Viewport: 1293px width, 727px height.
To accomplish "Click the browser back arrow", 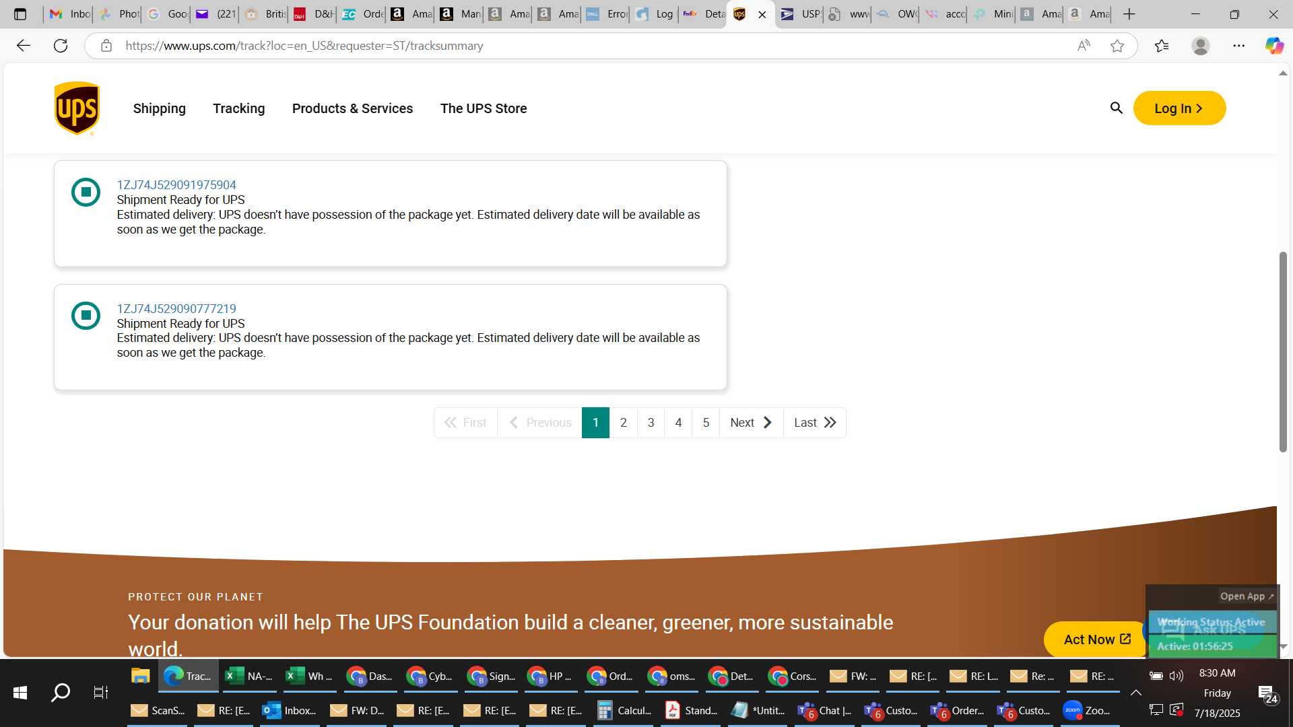I will (23, 46).
